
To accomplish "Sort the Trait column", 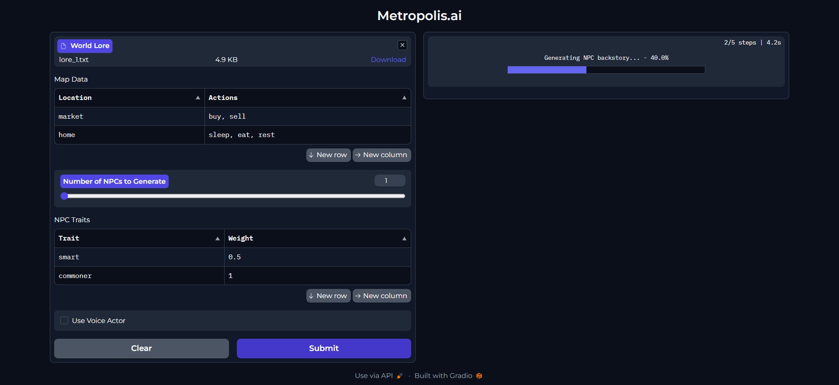I will point(218,238).
